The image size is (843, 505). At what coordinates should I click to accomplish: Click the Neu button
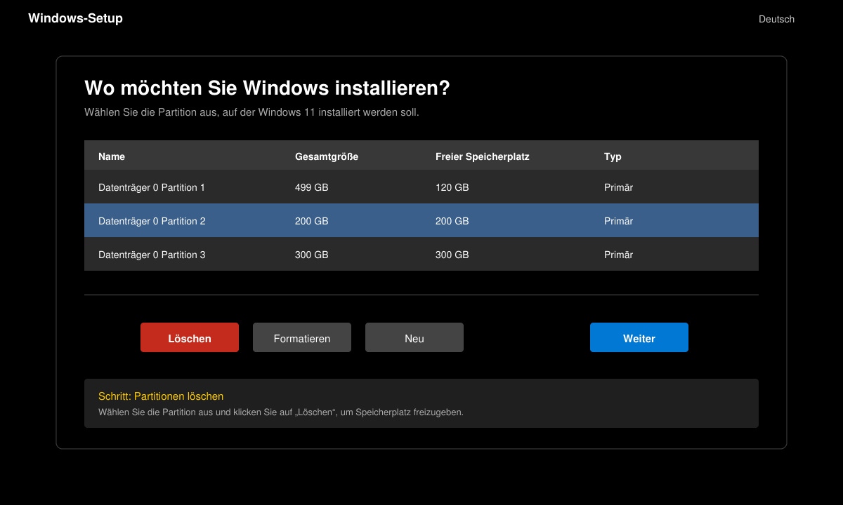[x=414, y=337]
